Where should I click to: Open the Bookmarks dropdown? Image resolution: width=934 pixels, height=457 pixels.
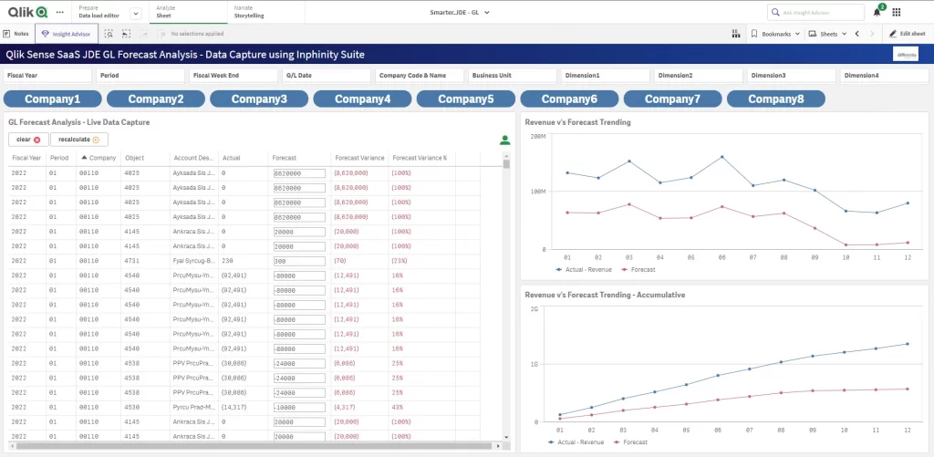[x=775, y=34]
